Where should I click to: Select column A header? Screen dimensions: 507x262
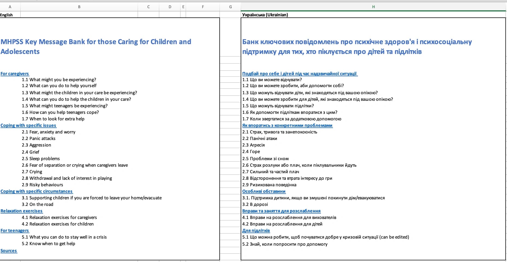[x=10, y=7]
